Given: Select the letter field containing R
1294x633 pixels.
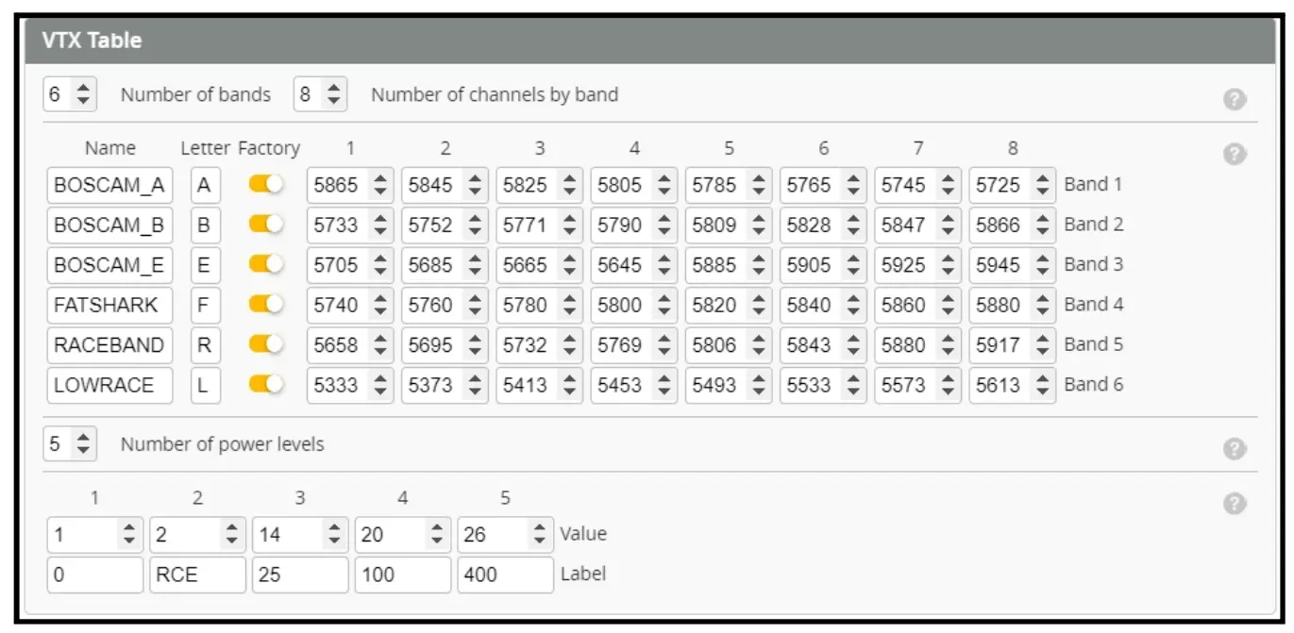Looking at the screenshot, I should pyautogui.click(x=205, y=344).
